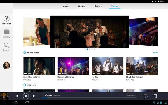The image size is (168, 105).
Task: Play the last Check And Balance video
Action: point(142,66)
